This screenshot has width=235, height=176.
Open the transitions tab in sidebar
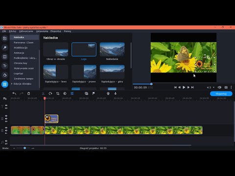click(5, 57)
